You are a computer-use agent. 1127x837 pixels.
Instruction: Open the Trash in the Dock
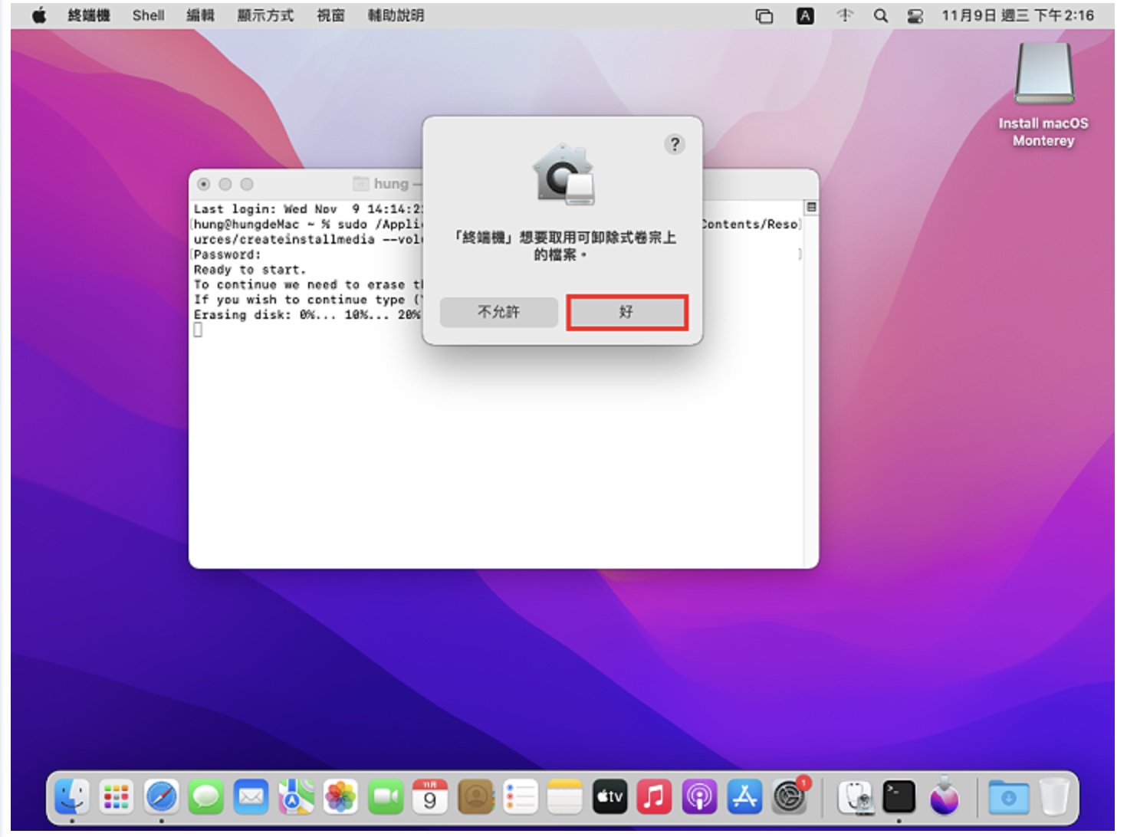pyautogui.click(x=1054, y=797)
